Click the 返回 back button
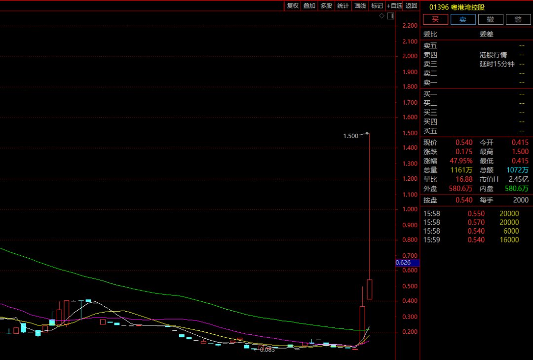The height and width of the screenshot is (360, 533). point(411,6)
